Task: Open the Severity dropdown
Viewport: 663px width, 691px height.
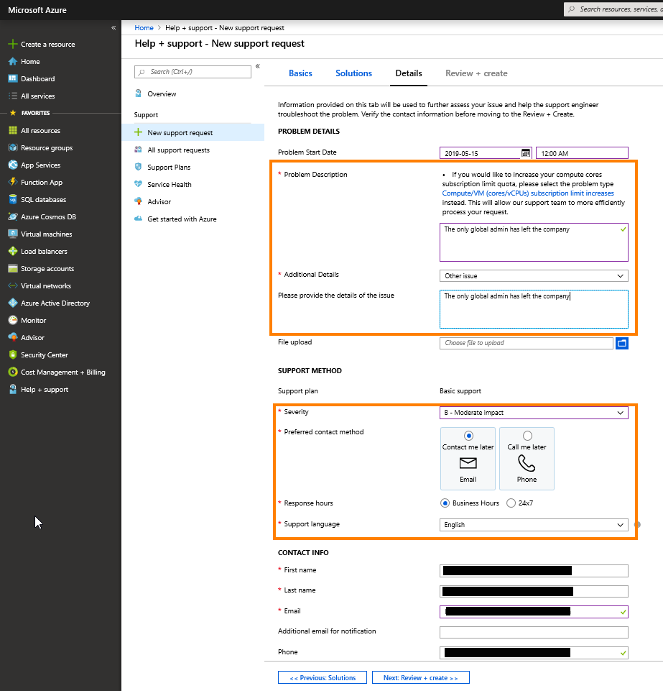Action: (534, 413)
